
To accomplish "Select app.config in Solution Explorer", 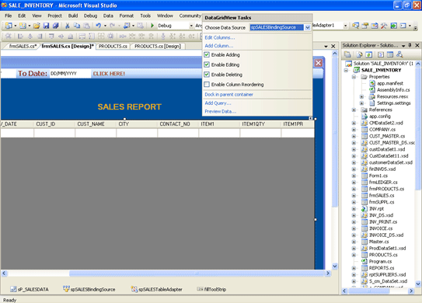I will coord(379,117).
